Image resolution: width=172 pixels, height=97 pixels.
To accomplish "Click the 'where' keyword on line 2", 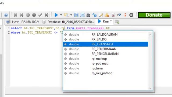I will click(x=16, y=33).
